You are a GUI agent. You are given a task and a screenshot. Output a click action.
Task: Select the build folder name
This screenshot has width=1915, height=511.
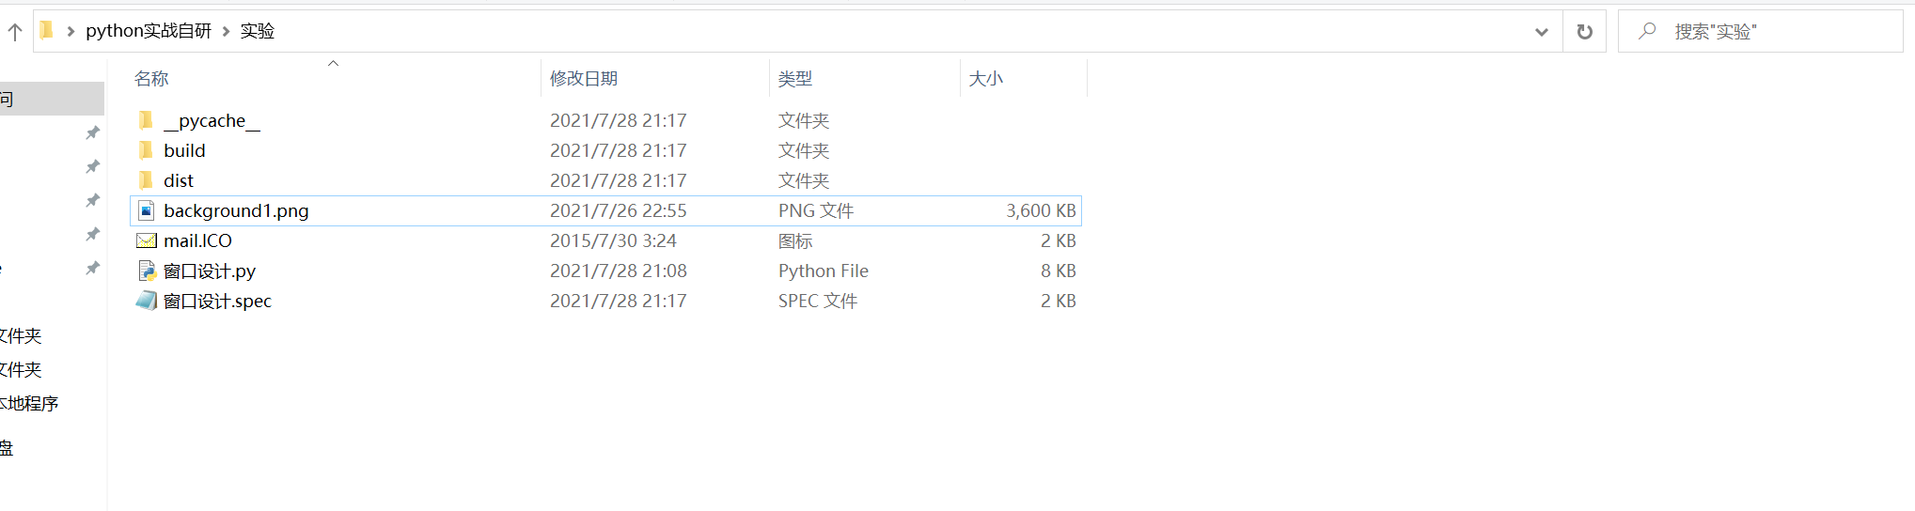pos(184,150)
